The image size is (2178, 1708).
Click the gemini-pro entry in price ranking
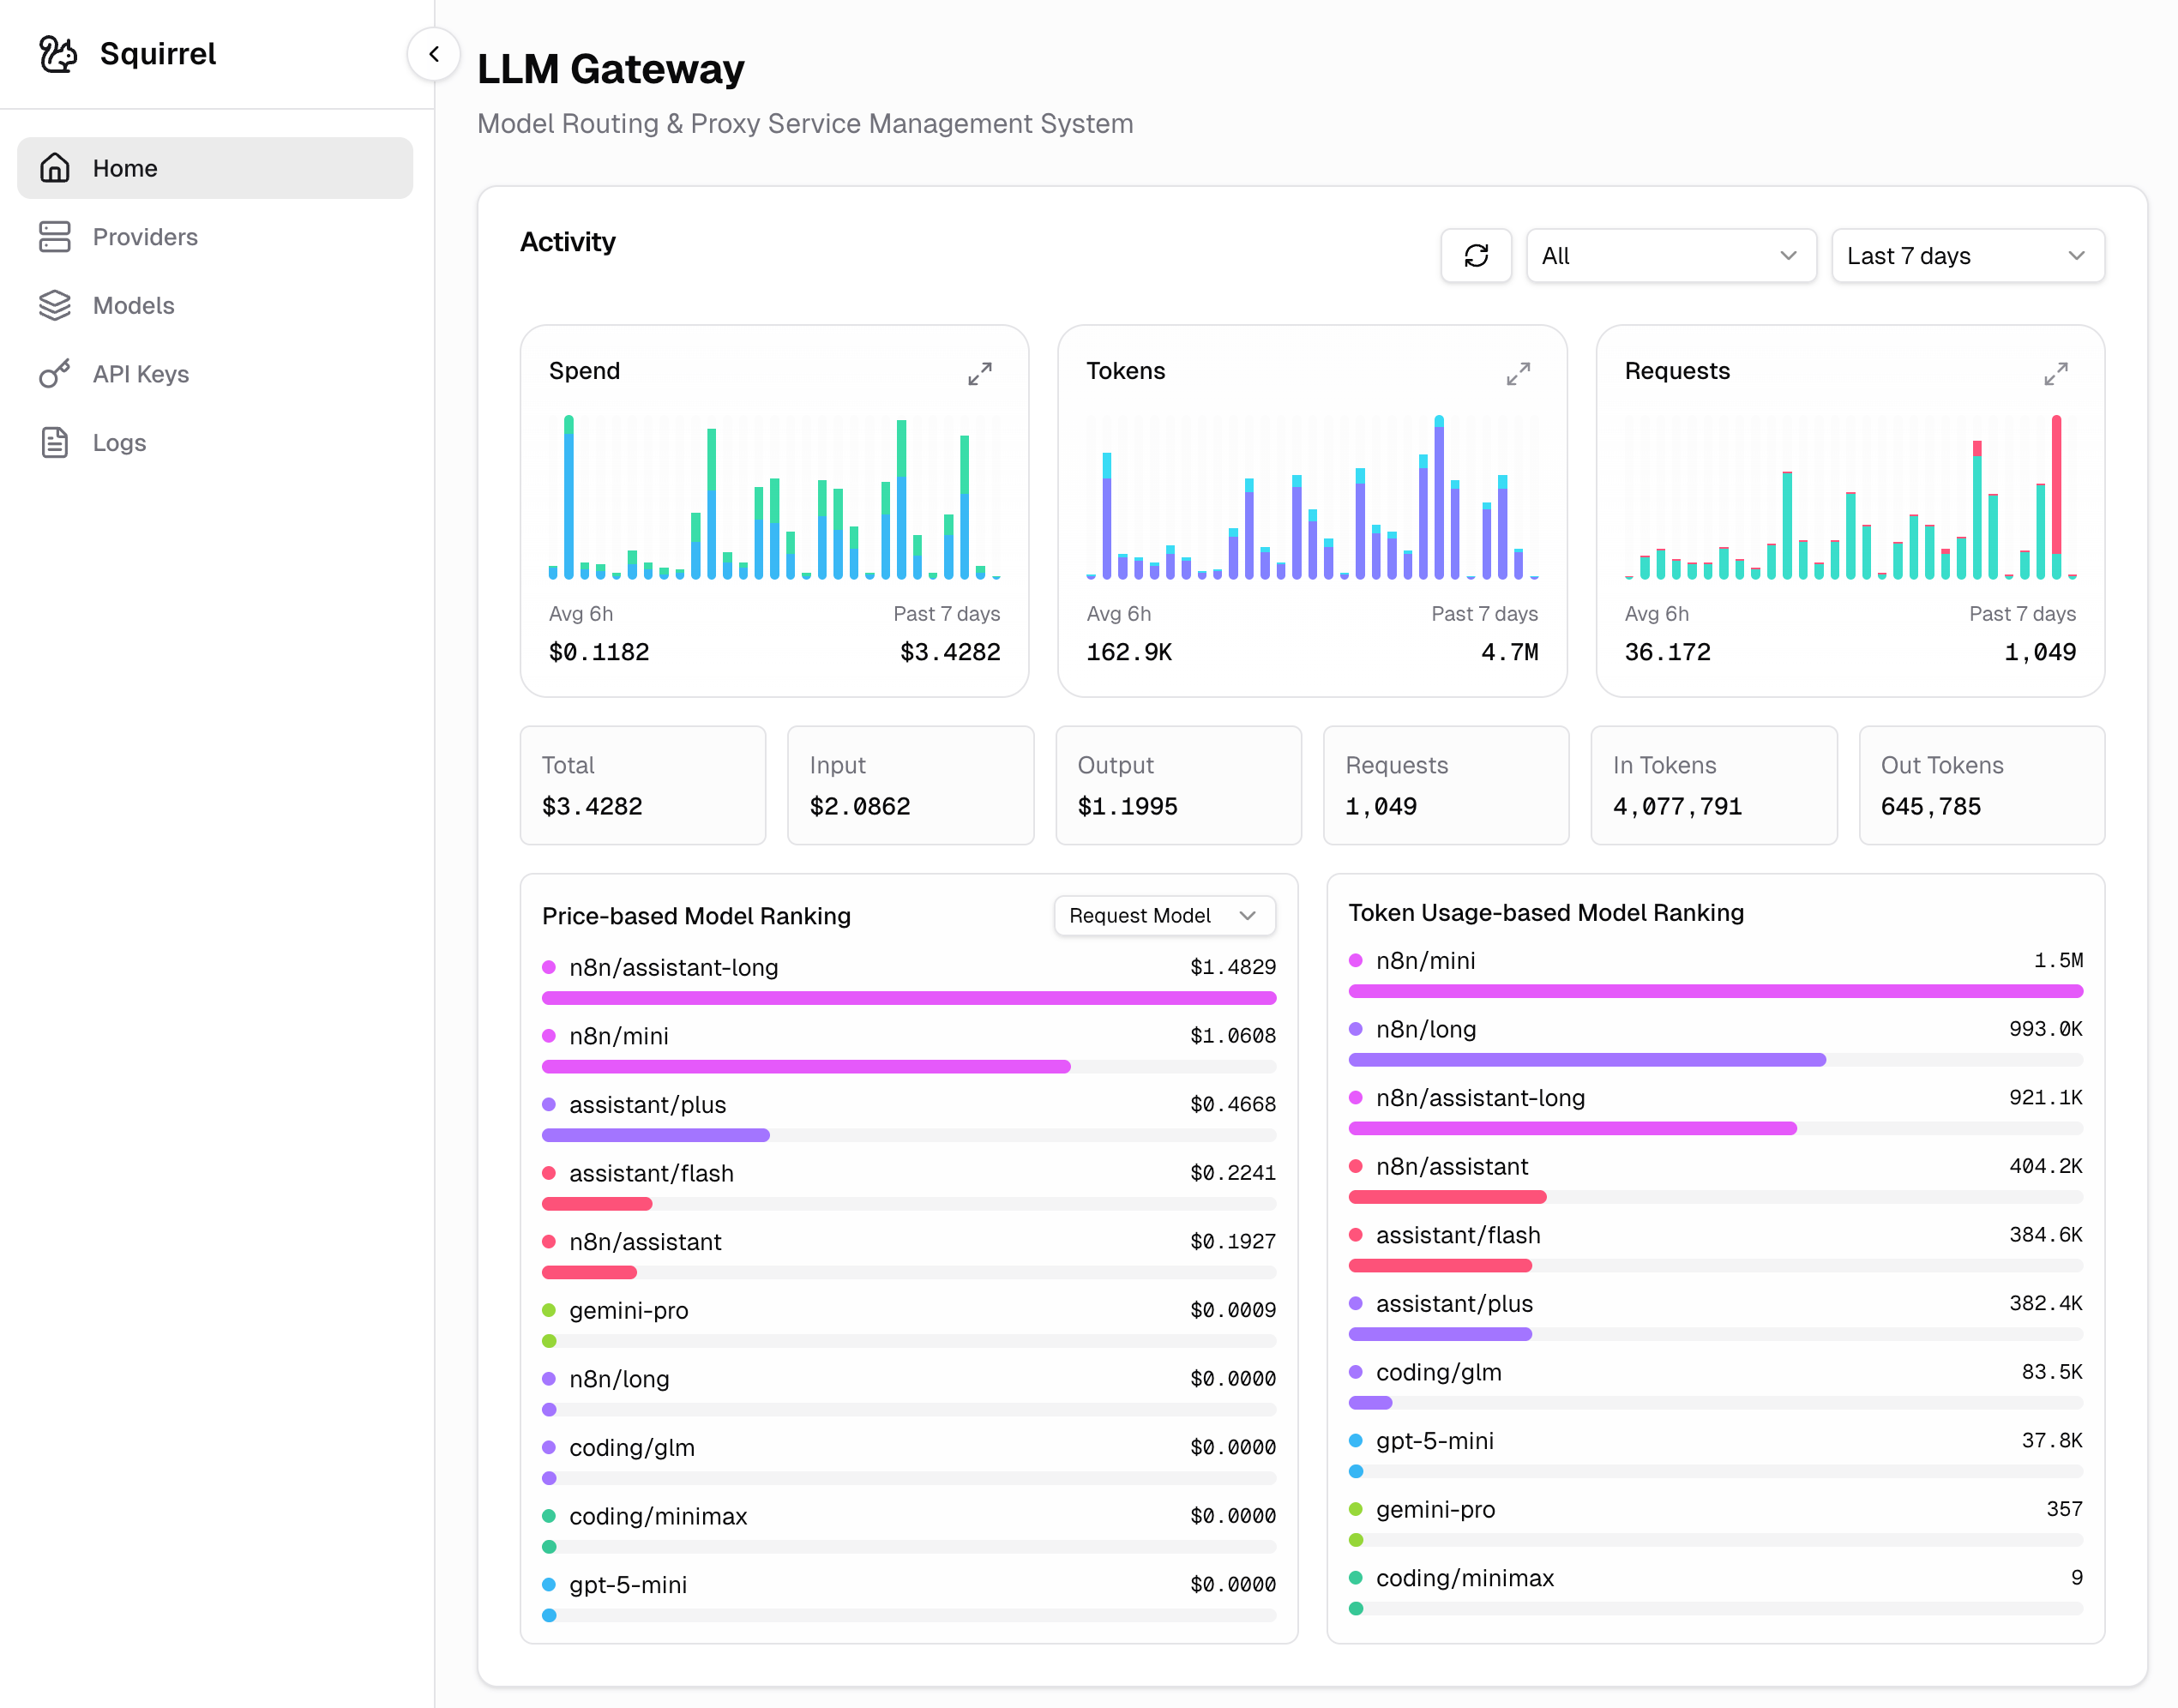pyautogui.click(x=628, y=1310)
